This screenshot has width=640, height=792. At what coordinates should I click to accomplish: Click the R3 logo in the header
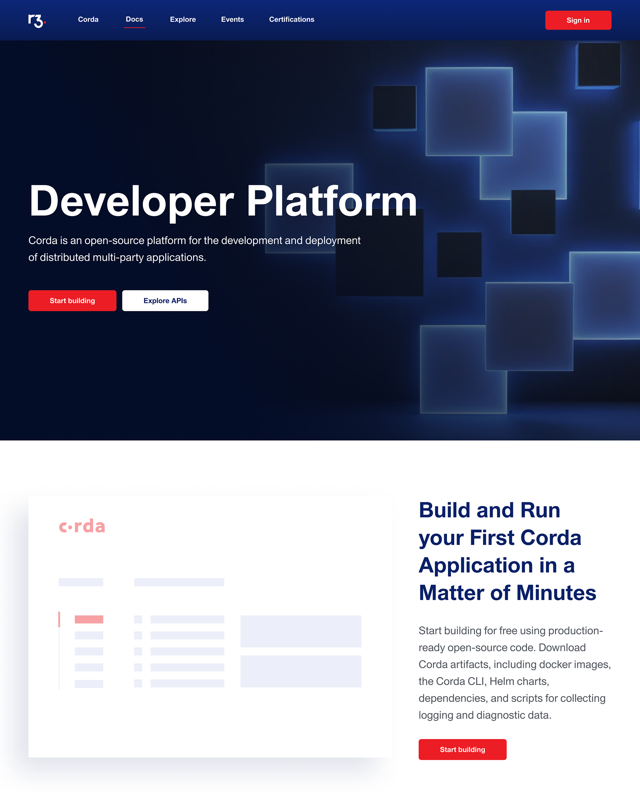37,21
